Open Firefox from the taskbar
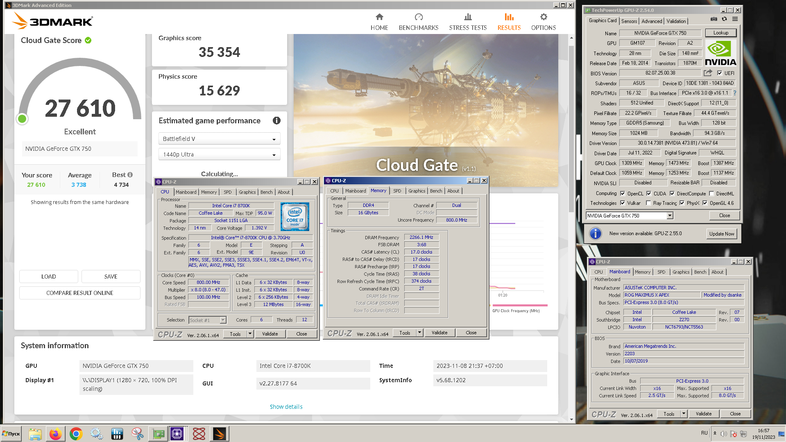Screen dimensions: 786x442 coord(55,434)
